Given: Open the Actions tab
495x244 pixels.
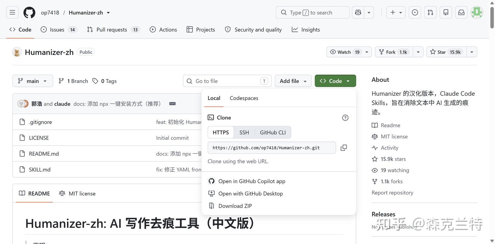Looking at the screenshot, I should point(163,30).
